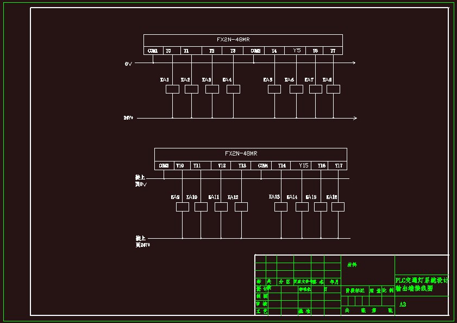The image size is (457, 323).
Task: Select the Y10 terminal label
Action: pyautogui.click(x=180, y=165)
